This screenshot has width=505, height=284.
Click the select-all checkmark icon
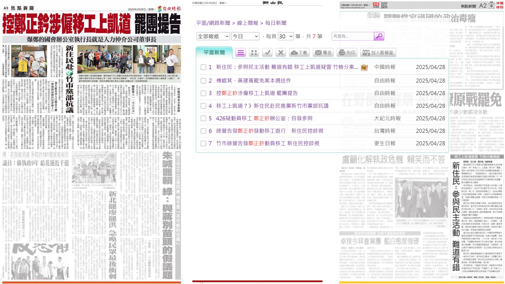(x=267, y=53)
